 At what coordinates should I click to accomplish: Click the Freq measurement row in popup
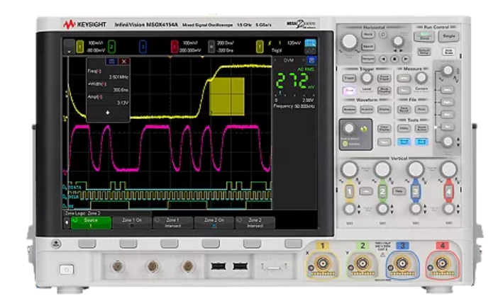point(108,74)
